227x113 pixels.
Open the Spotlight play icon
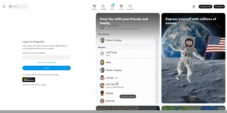point(103,6)
